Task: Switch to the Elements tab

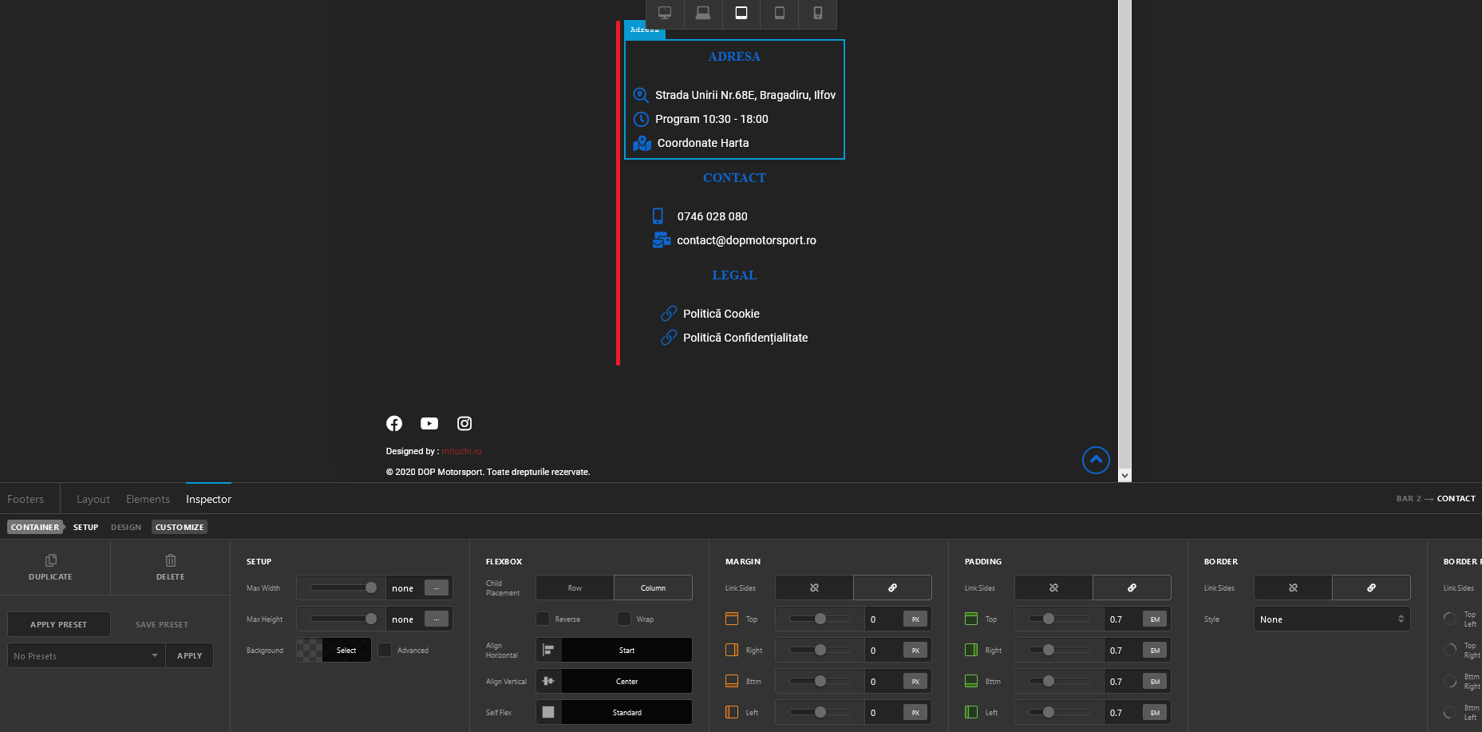Action: tap(148, 499)
